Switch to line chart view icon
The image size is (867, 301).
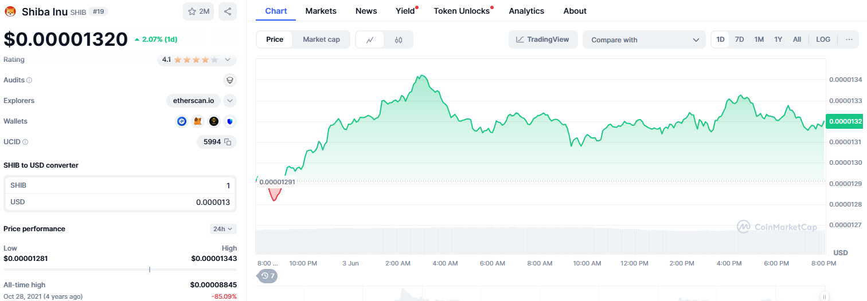click(x=370, y=39)
